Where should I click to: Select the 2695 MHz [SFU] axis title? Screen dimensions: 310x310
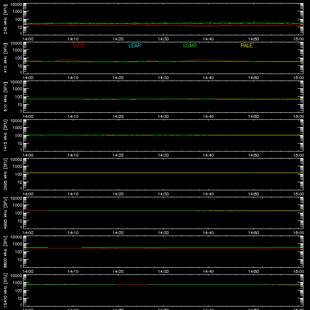[x=5, y=174]
